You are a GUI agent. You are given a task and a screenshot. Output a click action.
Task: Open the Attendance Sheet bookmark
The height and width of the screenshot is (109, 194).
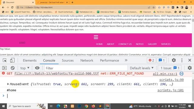107,12
